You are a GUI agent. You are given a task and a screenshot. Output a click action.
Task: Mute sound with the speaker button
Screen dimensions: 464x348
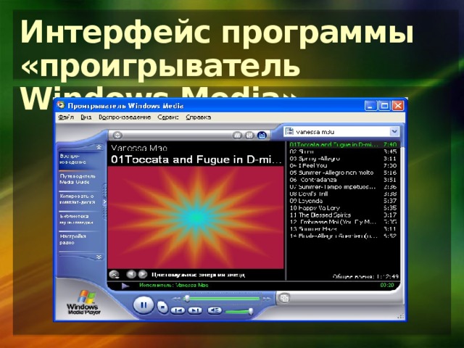[215, 310]
